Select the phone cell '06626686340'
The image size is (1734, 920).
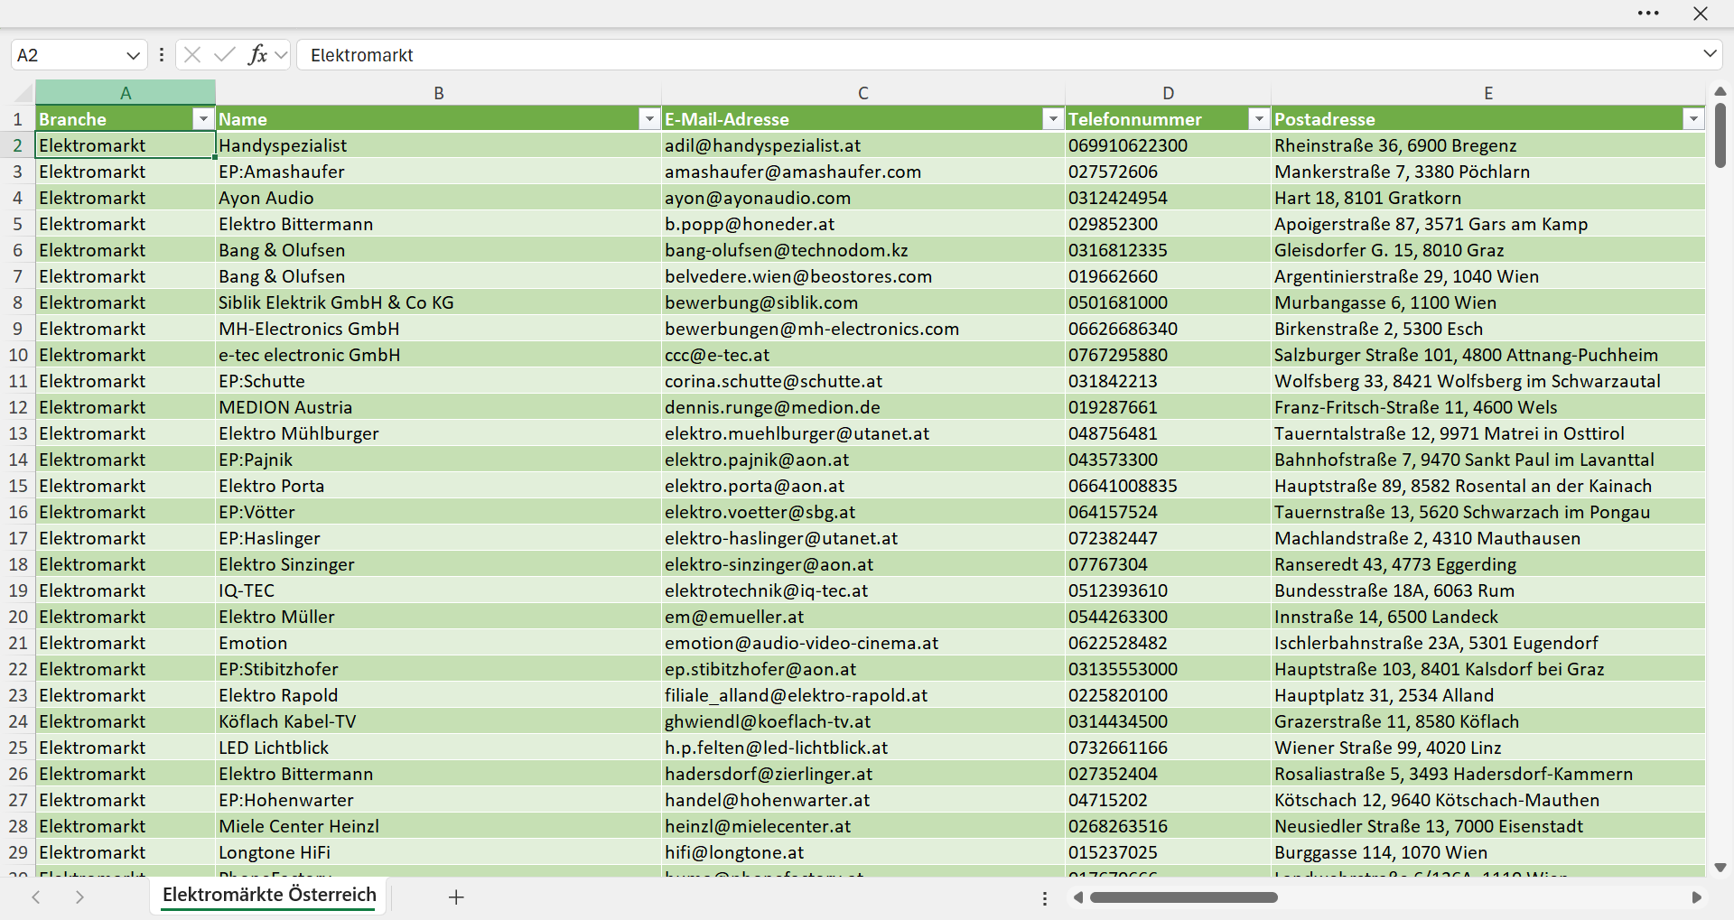(1169, 329)
